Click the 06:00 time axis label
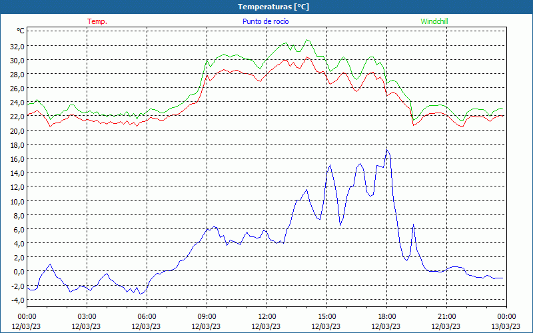Screen dimensions: 533x333 tap(147, 317)
